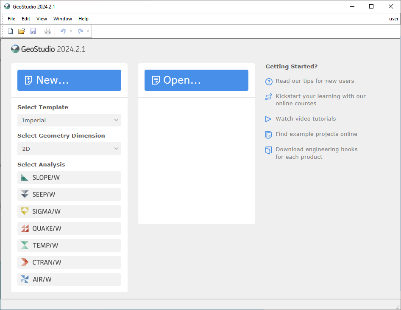Screen dimensions: 401x310
Task: Select the SIGMA/W analysis
Action: [x=69, y=211]
